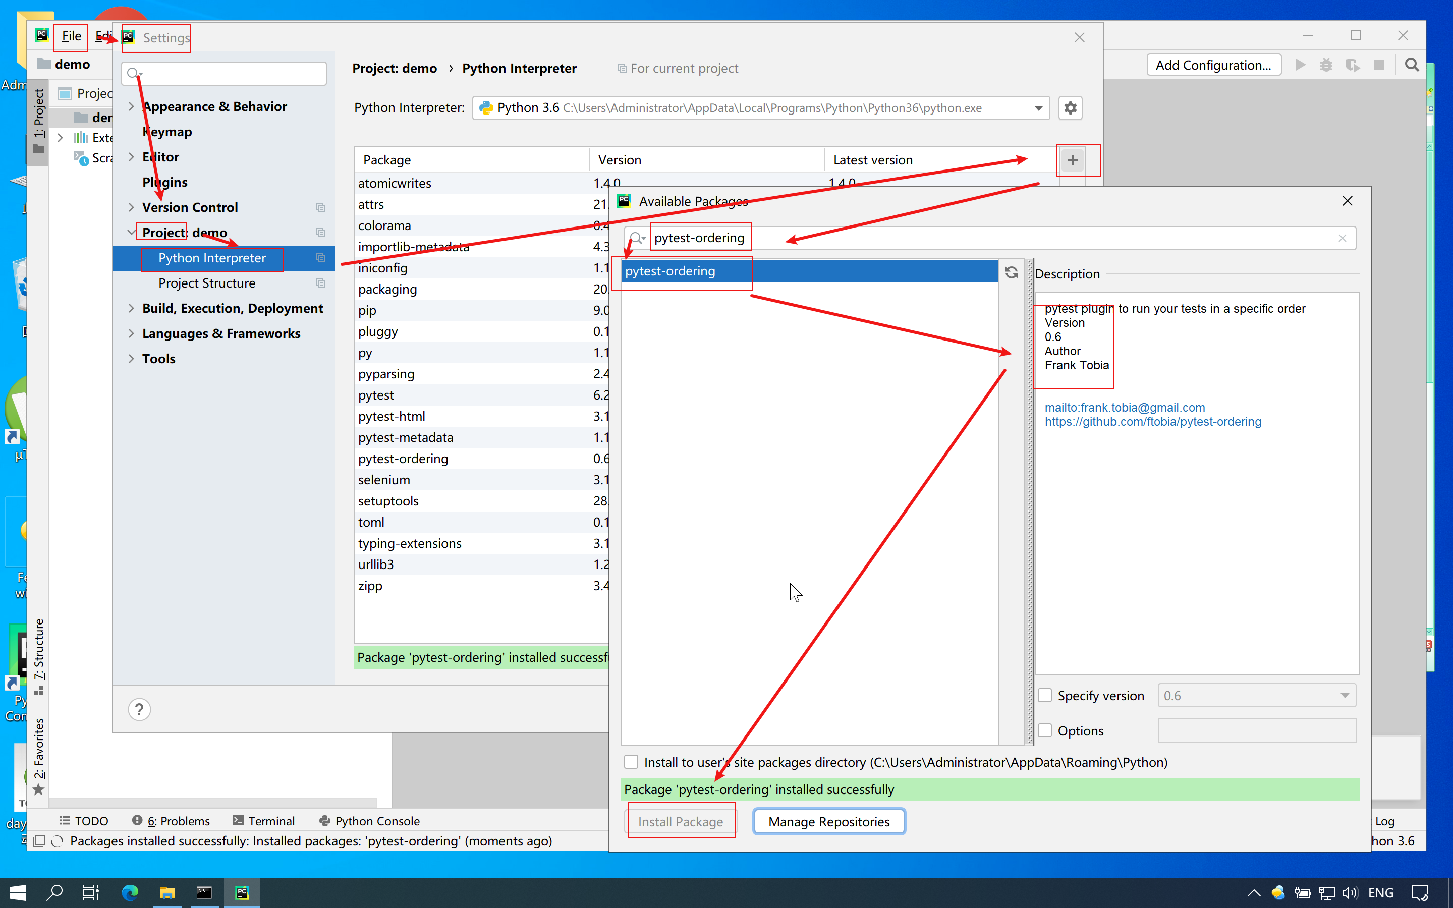Check Install to user's site packages
Image resolution: width=1453 pixels, height=908 pixels.
pos(631,762)
